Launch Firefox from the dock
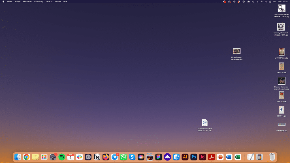Screen dimensions: 290x163 point(106,157)
